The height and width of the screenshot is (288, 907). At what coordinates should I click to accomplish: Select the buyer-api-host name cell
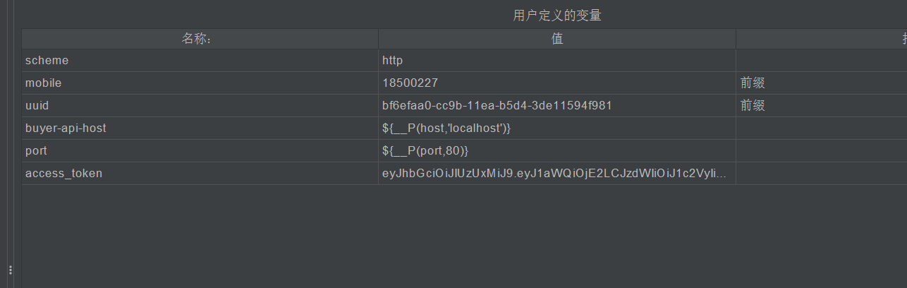[200, 128]
